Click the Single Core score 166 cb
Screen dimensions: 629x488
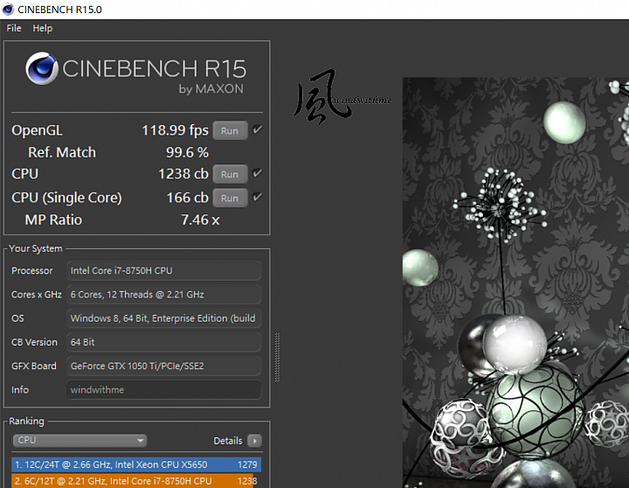click(187, 198)
